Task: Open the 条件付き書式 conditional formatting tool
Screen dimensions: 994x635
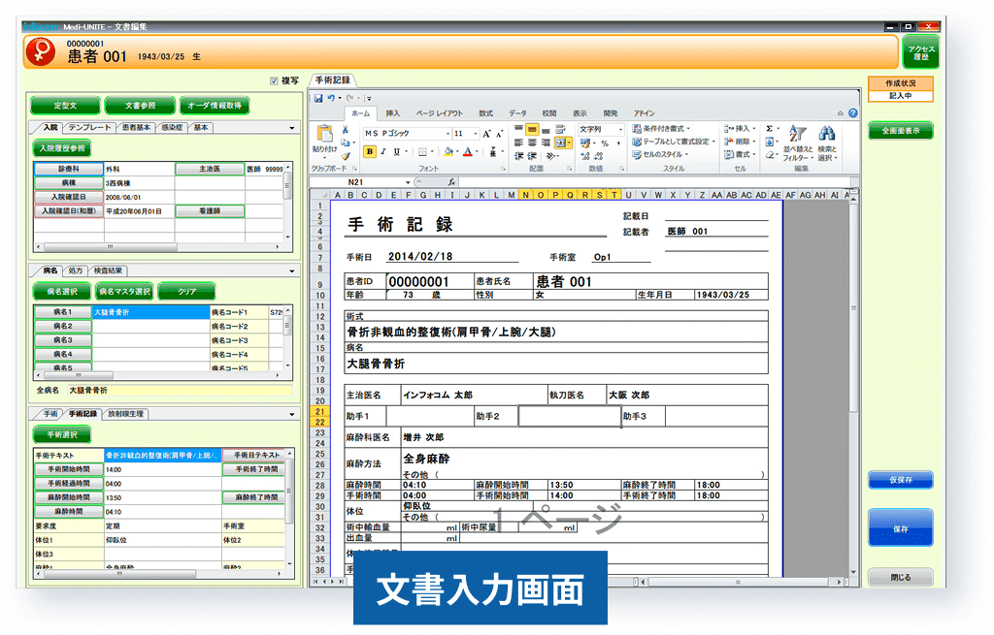Action: tap(660, 129)
